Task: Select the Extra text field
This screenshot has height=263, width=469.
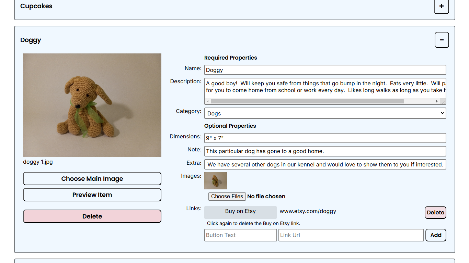Action: [325, 164]
